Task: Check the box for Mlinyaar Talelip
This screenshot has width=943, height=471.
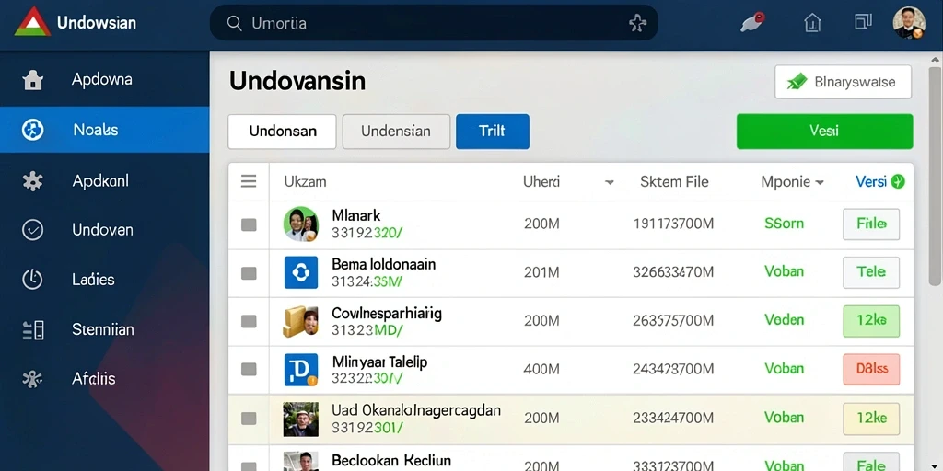Action: 249,370
